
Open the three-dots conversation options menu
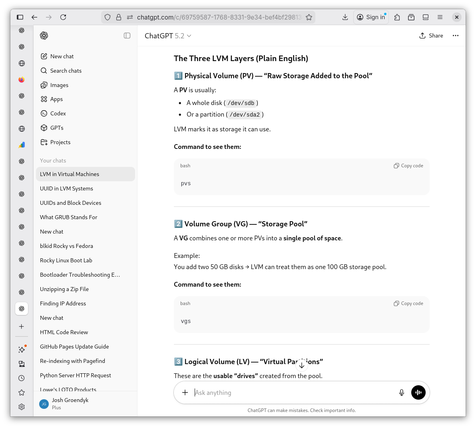click(455, 36)
